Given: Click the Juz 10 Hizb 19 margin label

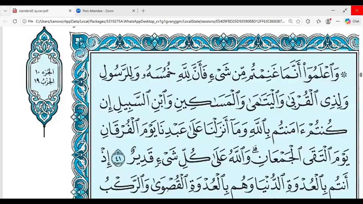Looking at the screenshot, I should [x=44, y=76].
